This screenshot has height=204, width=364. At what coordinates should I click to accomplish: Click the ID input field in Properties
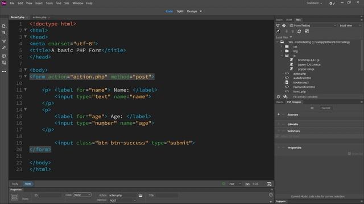(50, 195)
